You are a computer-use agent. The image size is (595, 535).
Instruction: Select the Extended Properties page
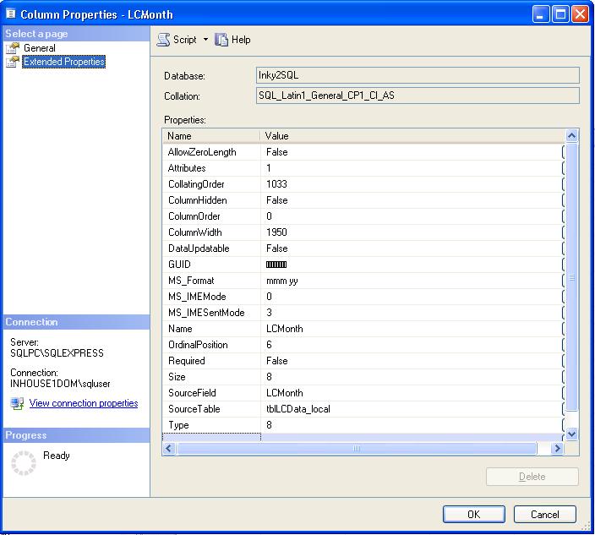pyautogui.click(x=64, y=62)
